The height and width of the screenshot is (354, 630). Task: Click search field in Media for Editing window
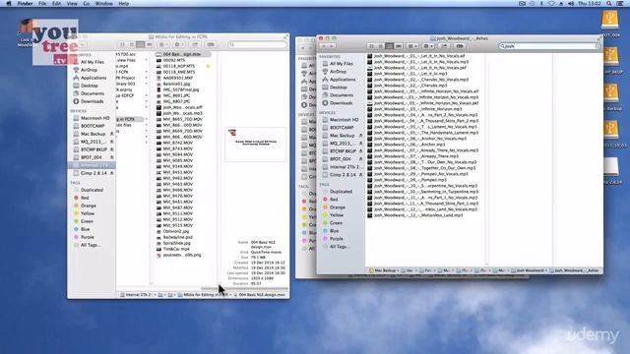click(258, 44)
